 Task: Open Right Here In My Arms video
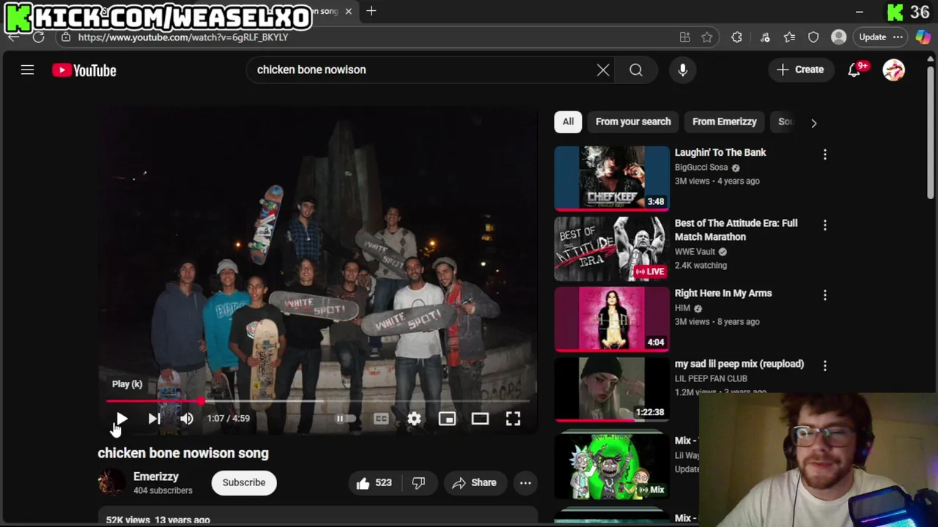click(x=723, y=293)
